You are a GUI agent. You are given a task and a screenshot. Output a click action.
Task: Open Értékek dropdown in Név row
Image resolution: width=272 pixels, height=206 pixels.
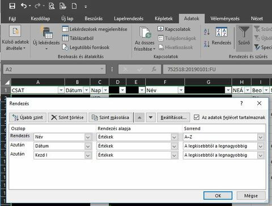point(174,137)
